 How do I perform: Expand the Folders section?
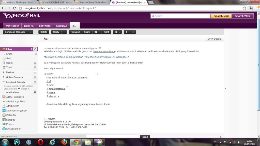point(4,72)
